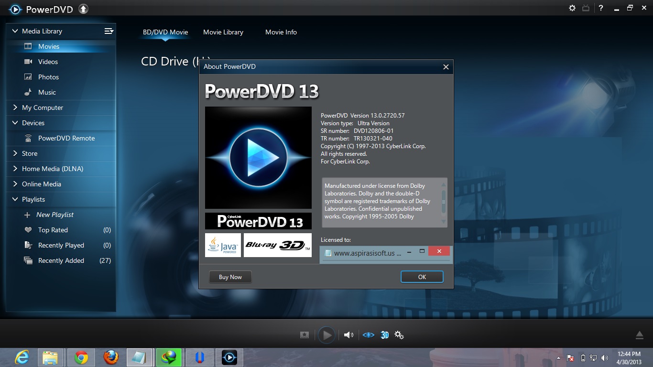Collapse the Playlists section
Viewport: 653px width, 367px height.
[x=15, y=199]
